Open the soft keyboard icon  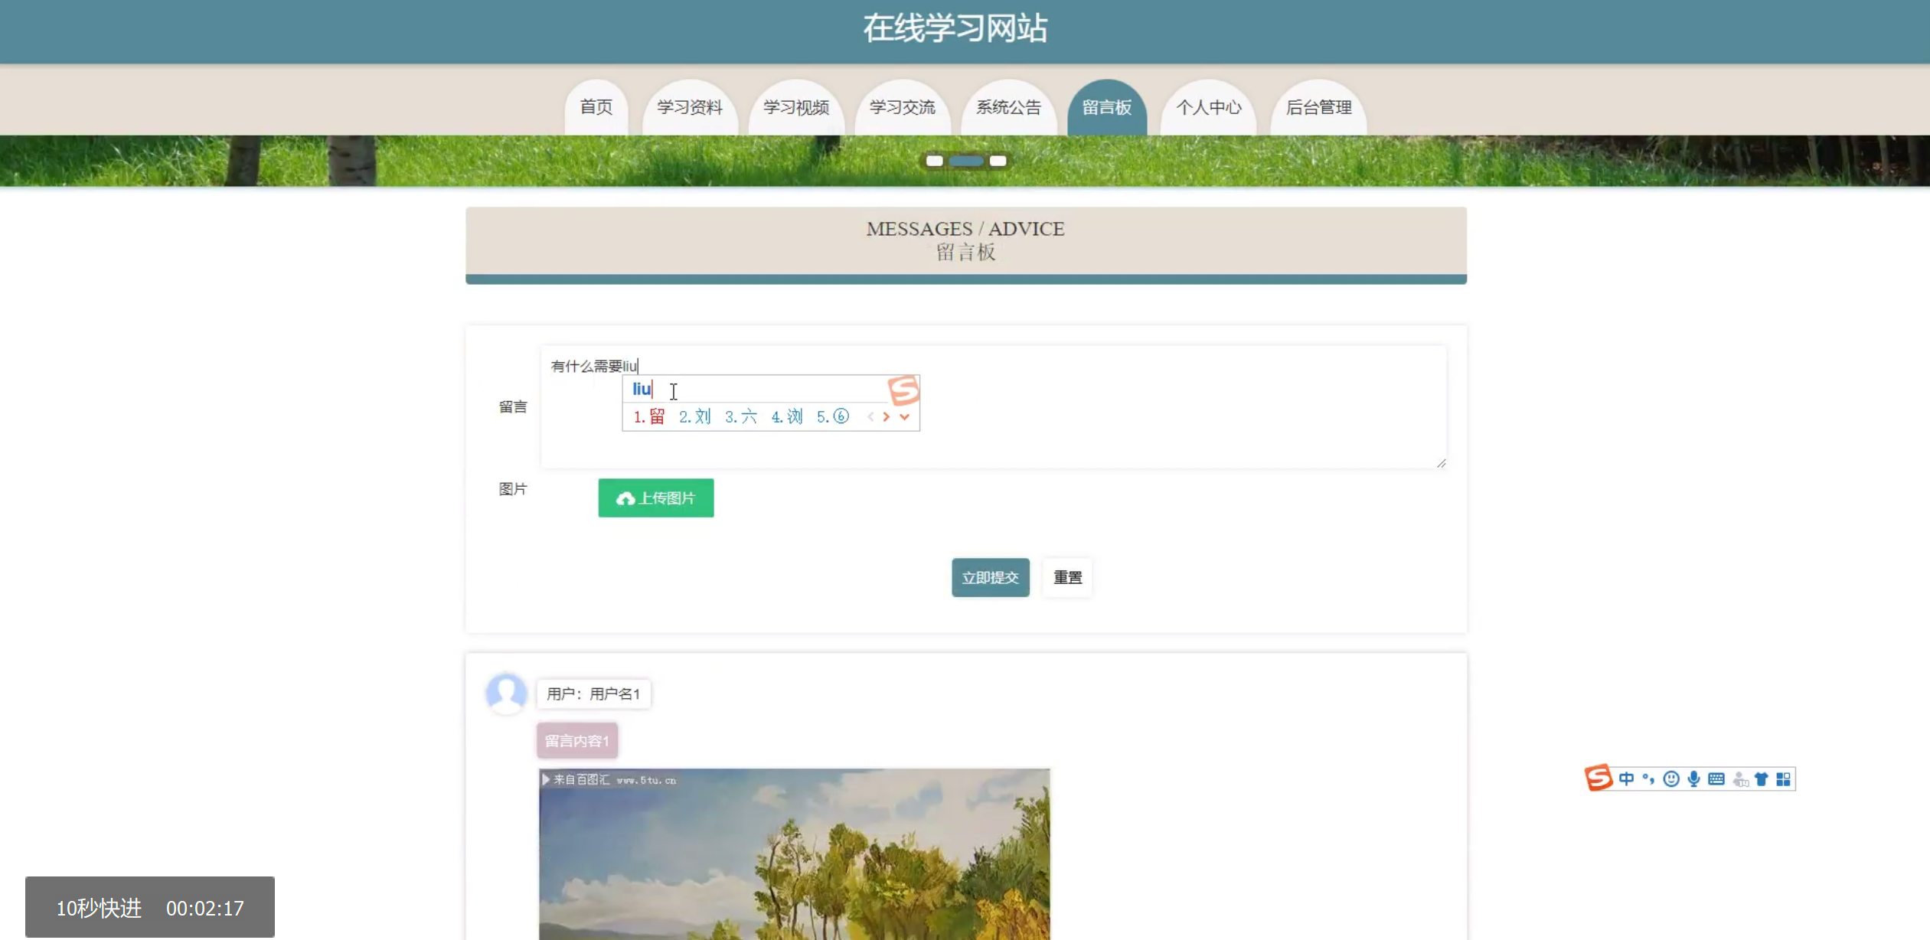coord(1716,778)
